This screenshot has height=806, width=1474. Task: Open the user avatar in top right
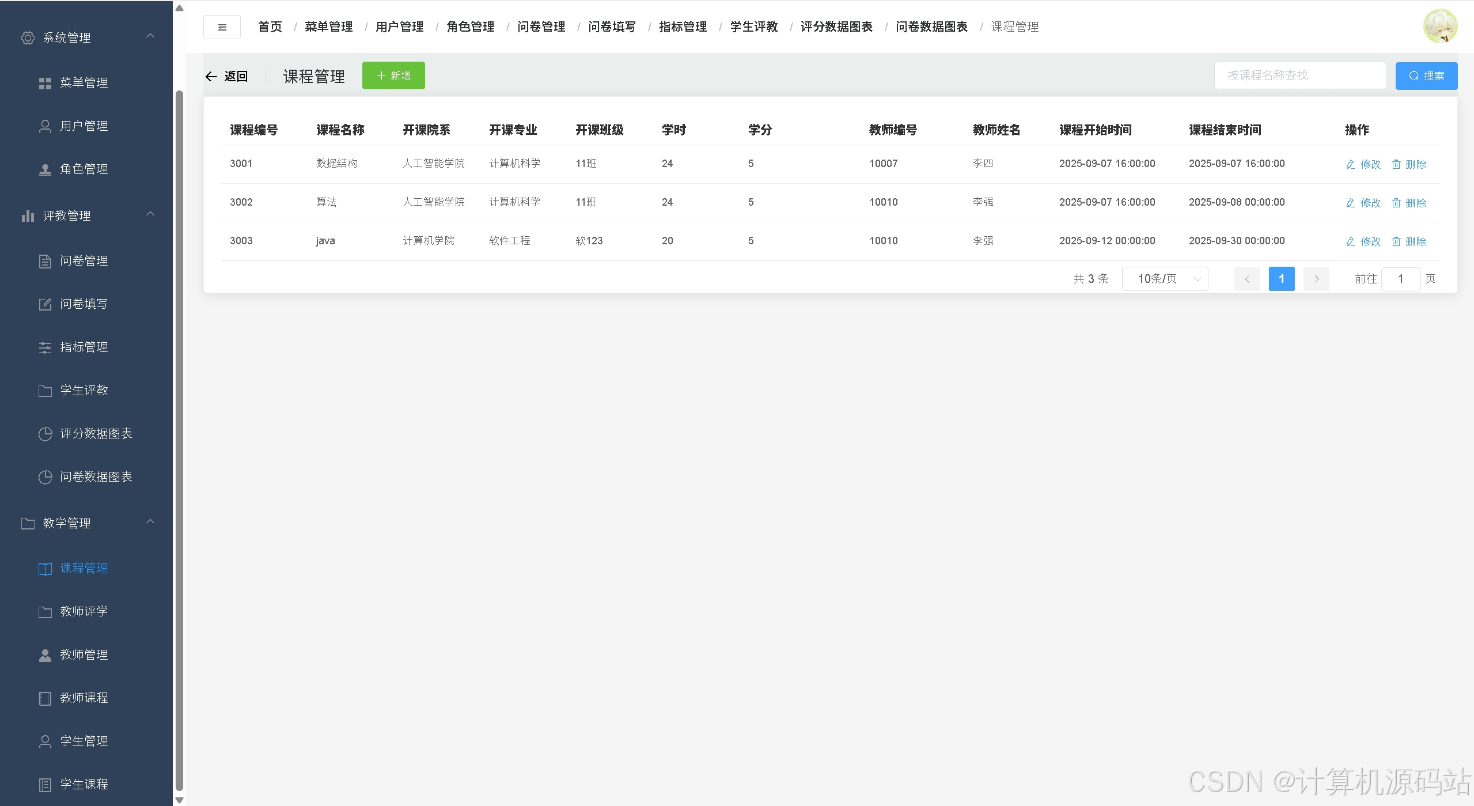(x=1440, y=26)
